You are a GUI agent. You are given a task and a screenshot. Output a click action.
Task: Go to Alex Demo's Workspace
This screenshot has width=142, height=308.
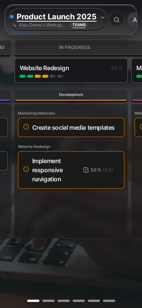click(42, 25)
